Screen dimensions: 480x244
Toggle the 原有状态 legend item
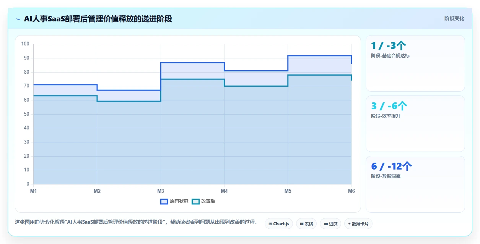174,201
